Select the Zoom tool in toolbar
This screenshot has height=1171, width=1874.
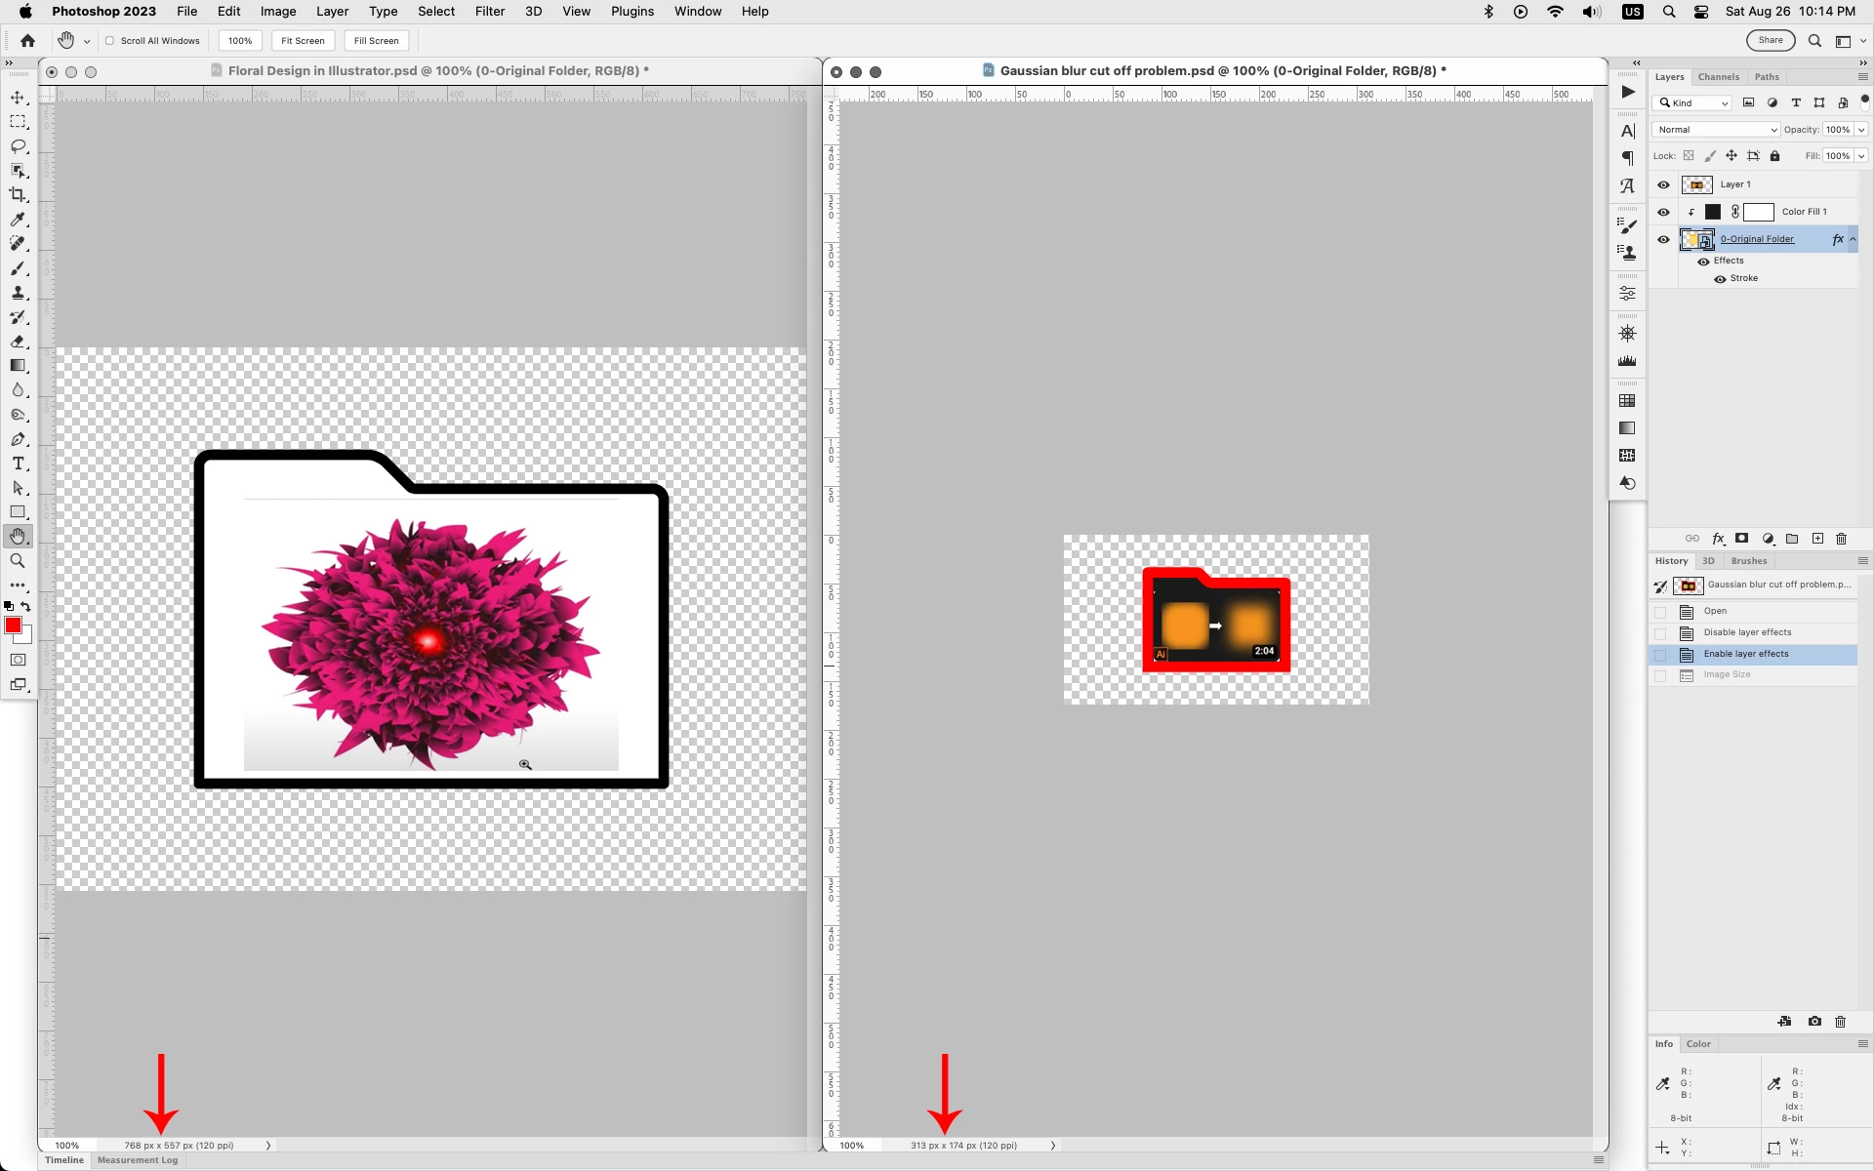point(18,561)
